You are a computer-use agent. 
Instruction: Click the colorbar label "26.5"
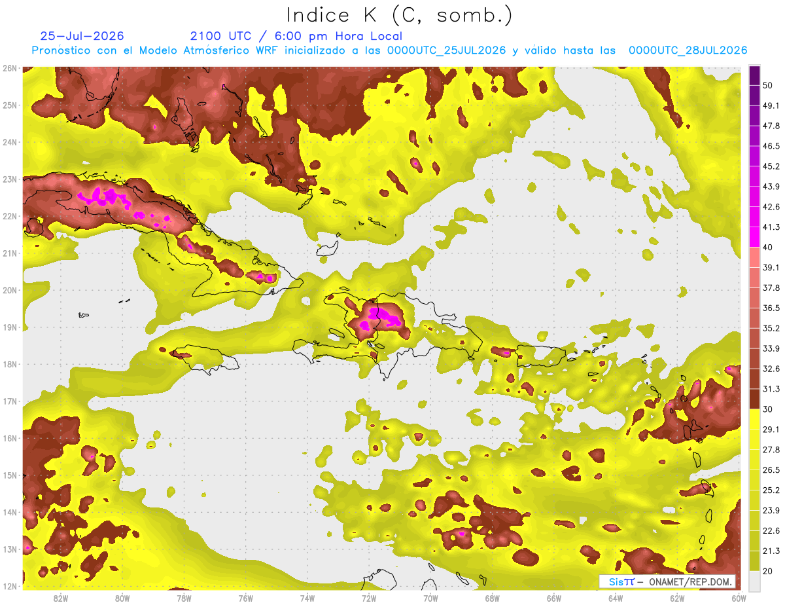pos(771,470)
